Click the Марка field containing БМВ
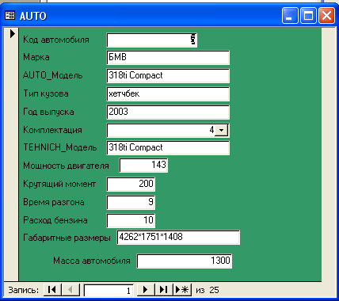This screenshot has height=301, width=339. click(168, 57)
